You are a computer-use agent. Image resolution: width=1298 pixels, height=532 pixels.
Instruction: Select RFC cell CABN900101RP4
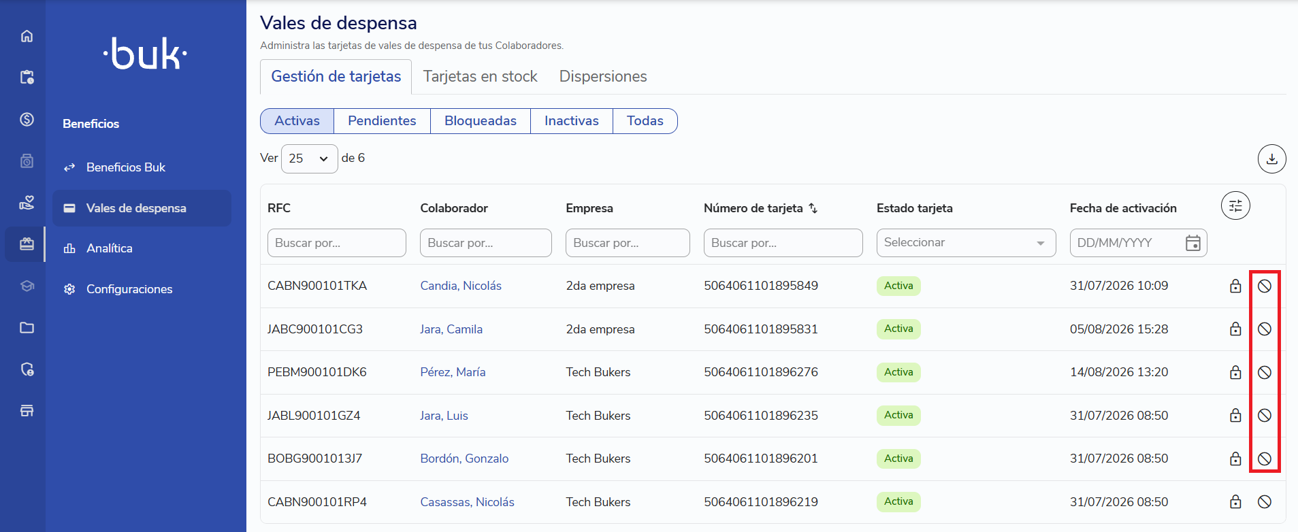pos(317,502)
